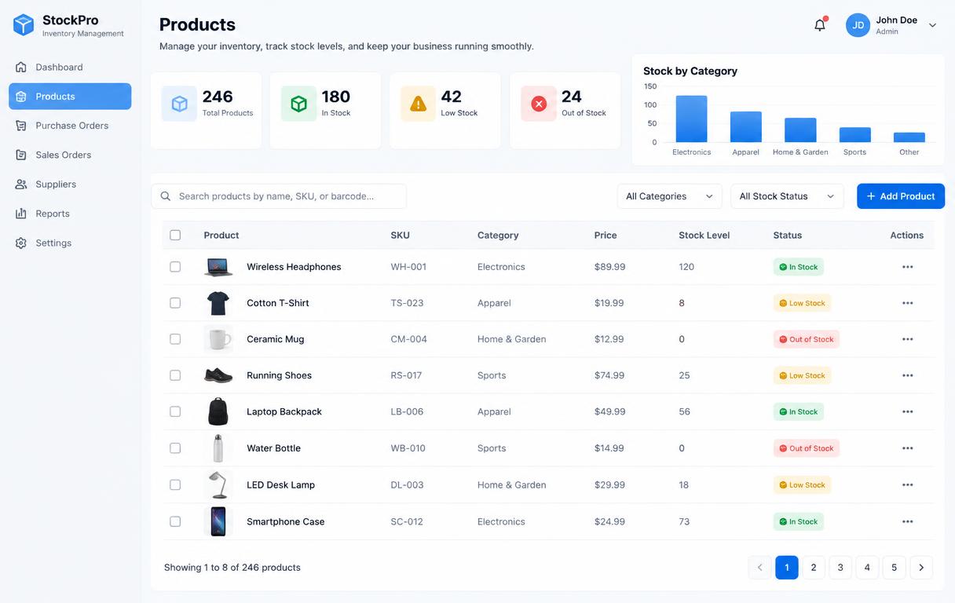Viewport: 955px width, 603px height.
Task: Click the next page arrow
Action: [921, 568]
